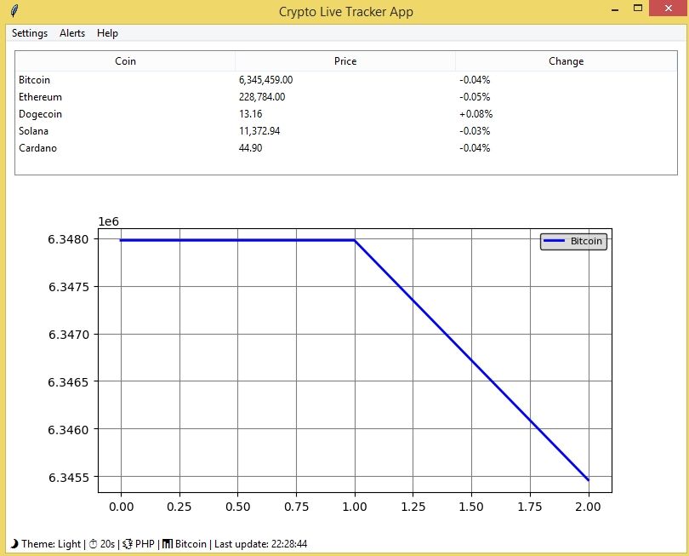This screenshot has height=556, width=689.
Task: Minimize the Crypto Live Tracker window
Action: pyautogui.click(x=615, y=9)
